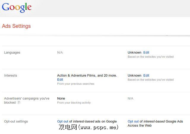Click Action & Adventure Films interests text

coord(87,75)
